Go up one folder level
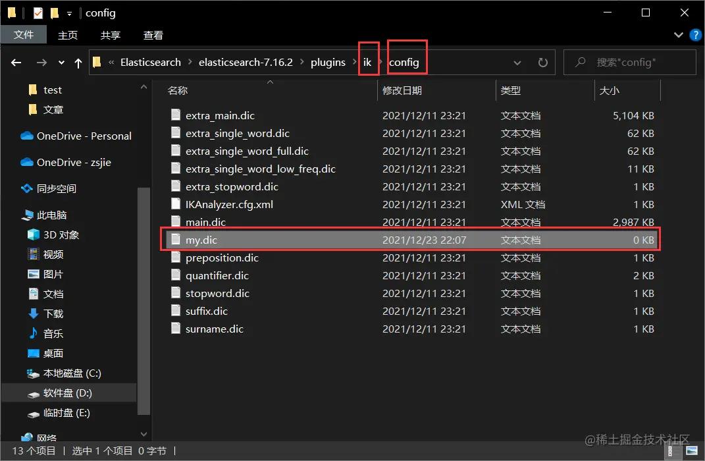Image resolution: width=705 pixels, height=461 pixels. click(78, 63)
